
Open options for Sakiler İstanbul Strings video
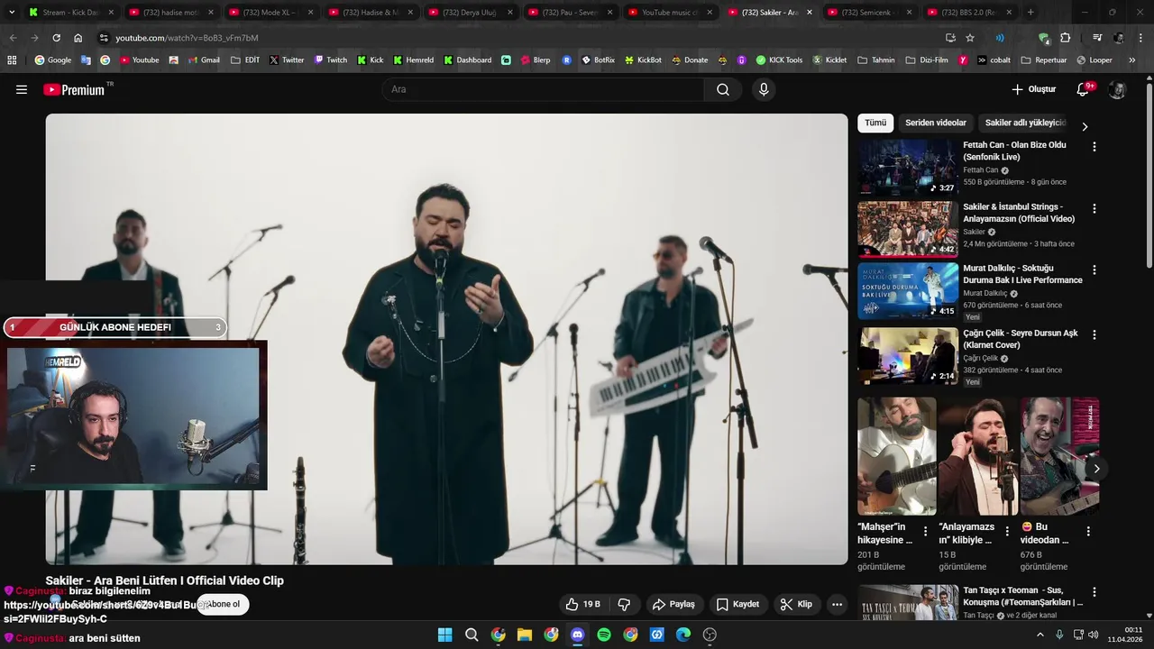coord(1094,208)
